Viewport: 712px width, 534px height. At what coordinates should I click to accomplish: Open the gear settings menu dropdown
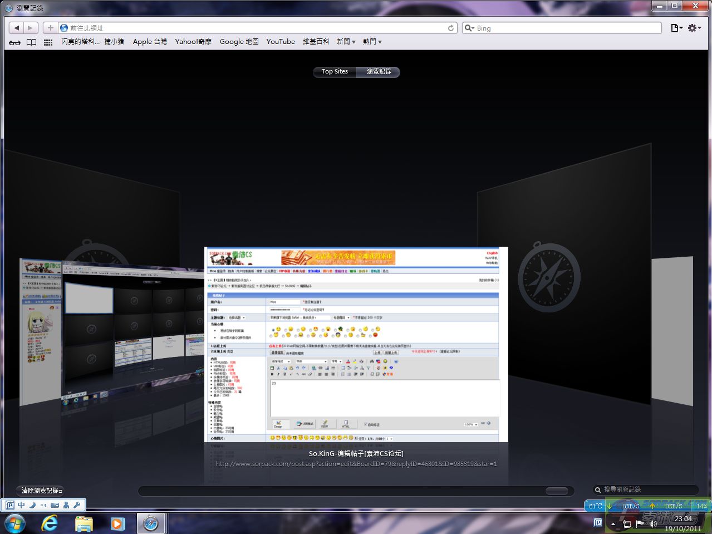[x=694, y=28]
